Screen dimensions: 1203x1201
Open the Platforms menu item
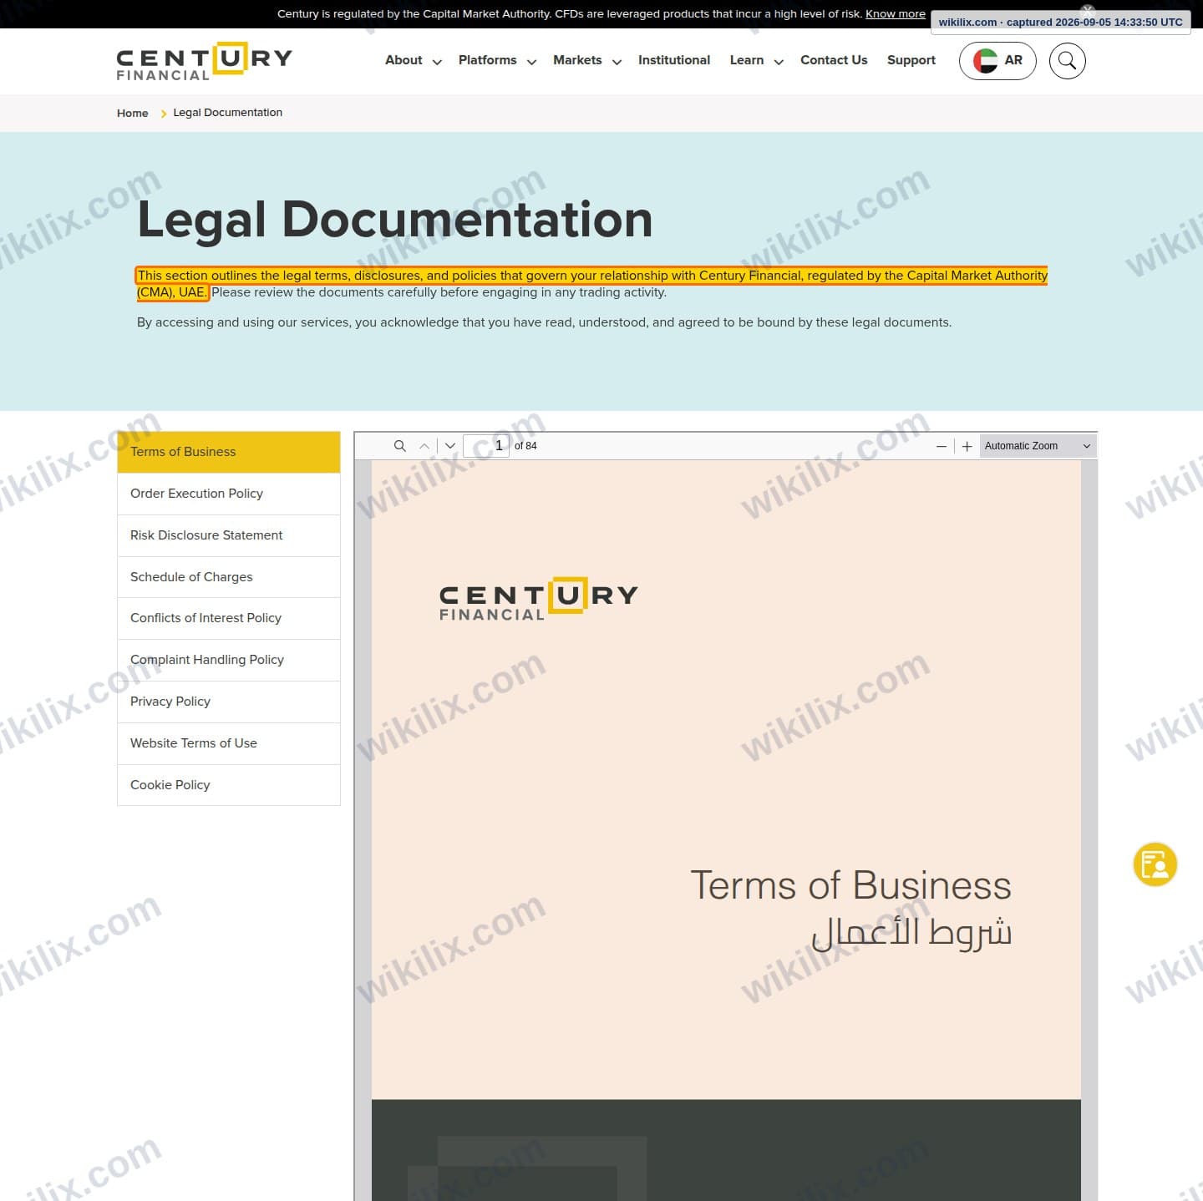[x=487, y=60]
